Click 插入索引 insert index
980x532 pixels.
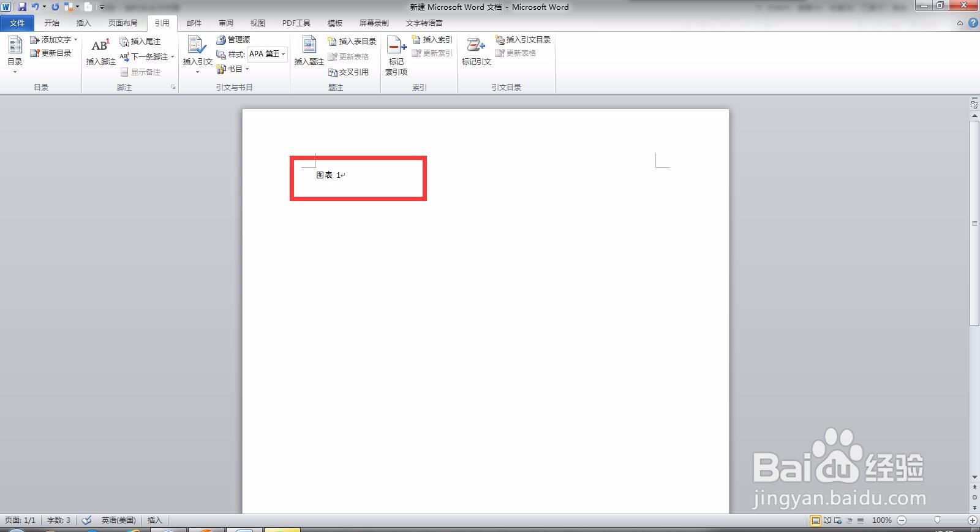(x=432, y=40)
